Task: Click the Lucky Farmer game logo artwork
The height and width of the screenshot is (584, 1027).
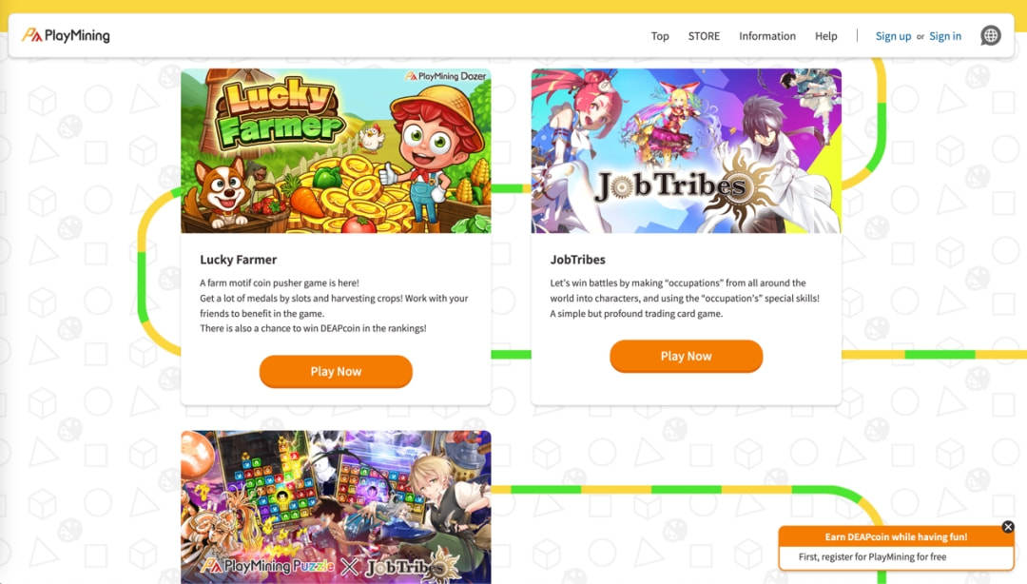Action: 279,113
